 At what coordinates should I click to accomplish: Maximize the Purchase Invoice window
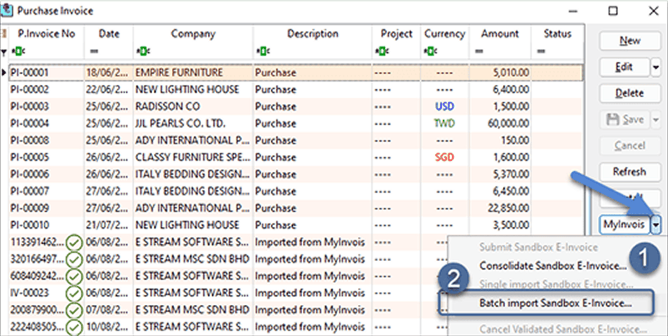pos(613,11)
